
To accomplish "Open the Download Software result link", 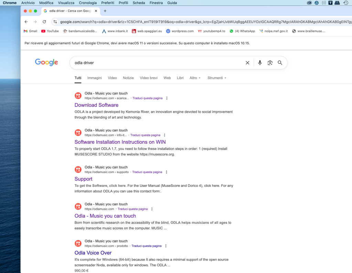I will [96, 105].
